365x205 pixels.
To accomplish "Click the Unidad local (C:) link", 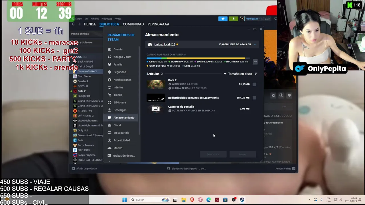I will [x=165, y=44].
